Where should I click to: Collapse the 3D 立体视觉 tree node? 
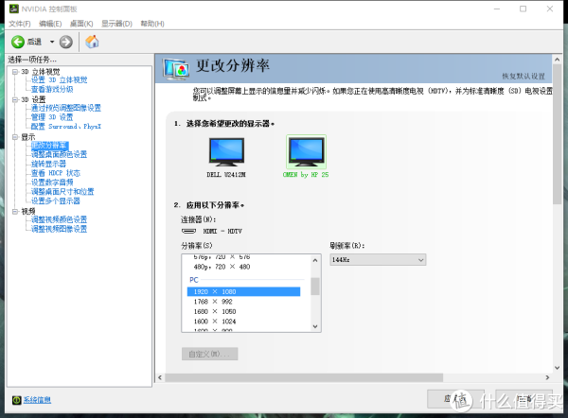tap(15, 72)
